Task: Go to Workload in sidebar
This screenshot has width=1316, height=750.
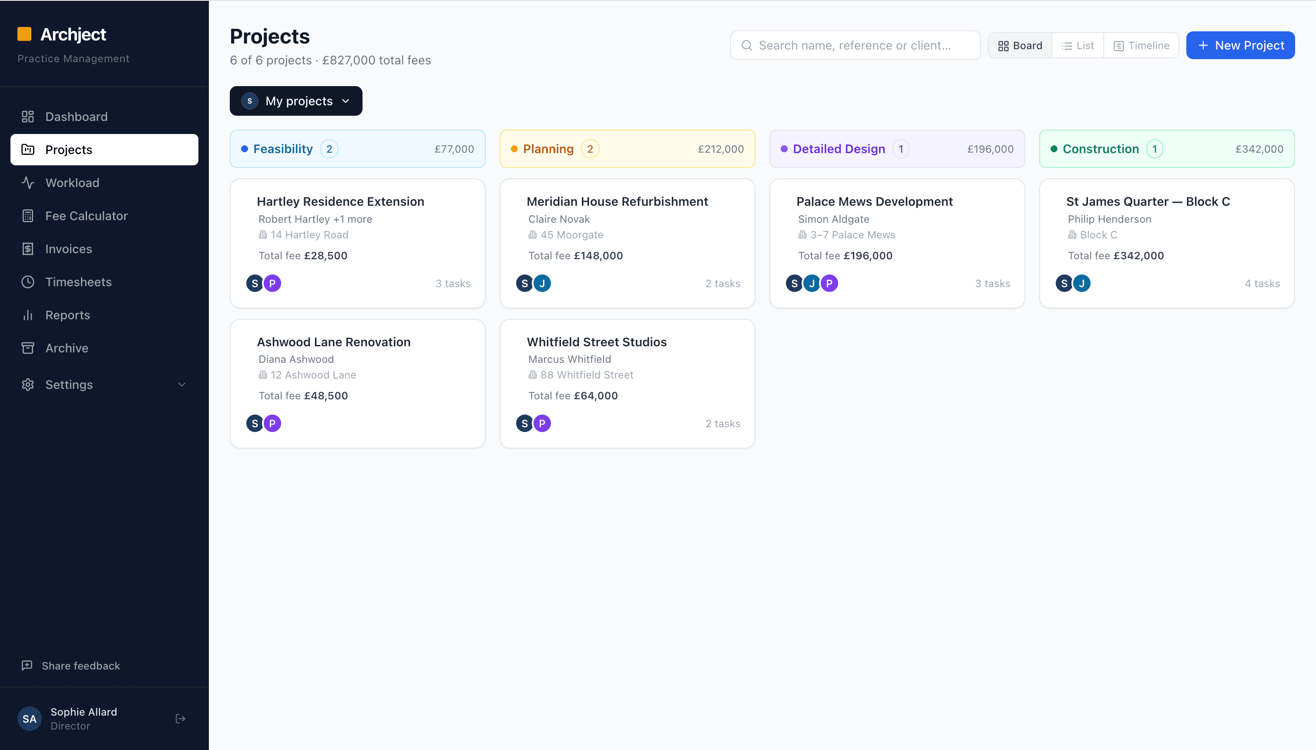Action: click(x=104, y=182)
